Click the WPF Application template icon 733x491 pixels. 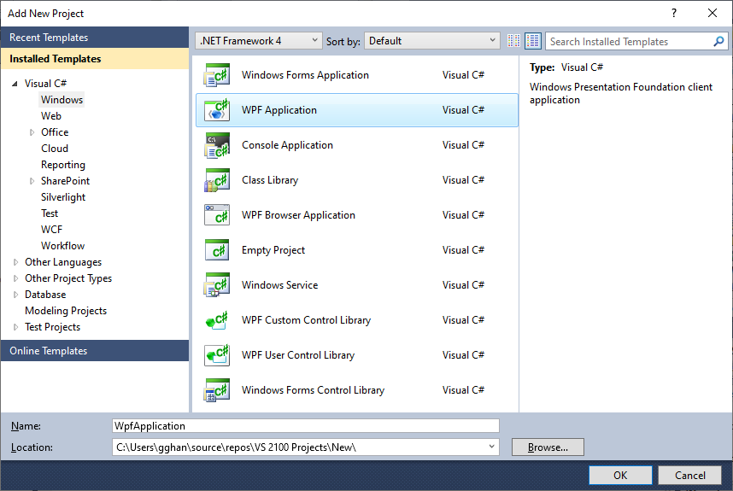217,110
